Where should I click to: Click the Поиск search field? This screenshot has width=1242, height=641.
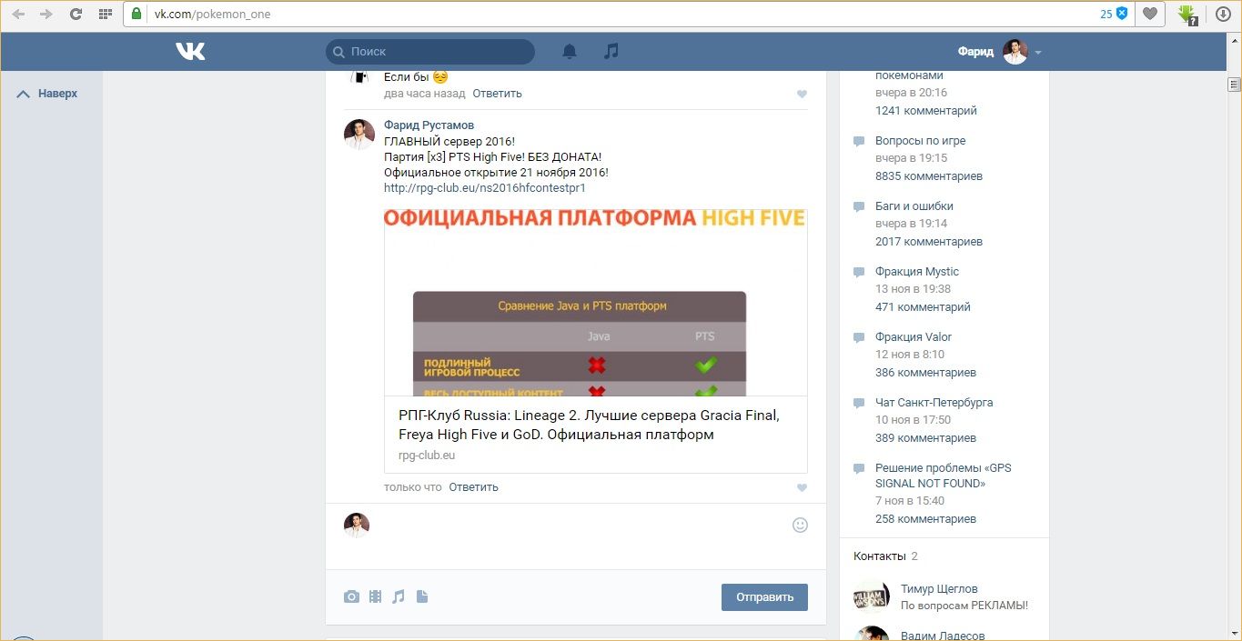430,52
